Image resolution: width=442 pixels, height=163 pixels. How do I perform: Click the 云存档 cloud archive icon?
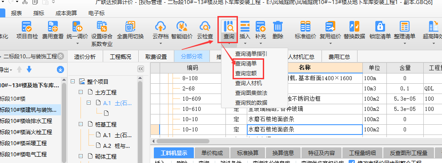161,27
